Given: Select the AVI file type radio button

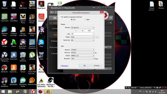Looking at the screenshot, I should pos(72,20).
